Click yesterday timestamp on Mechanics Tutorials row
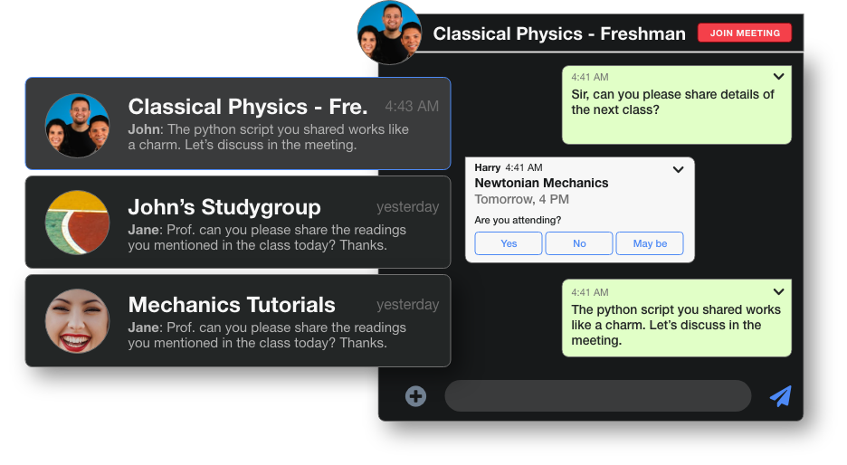The height and width of the screenshot is (465, 847). click(x=408, y=305)
